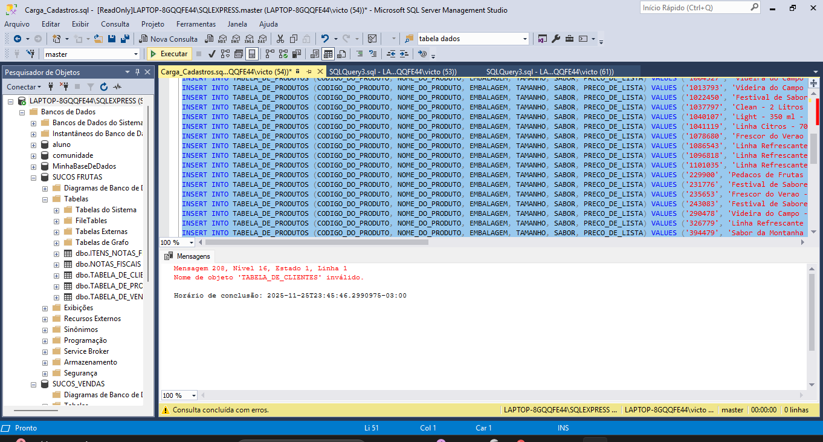The image size is (823, 442).
Task: Open Activity Monitor icon in Object Explorer
Action: pos(117,87)
